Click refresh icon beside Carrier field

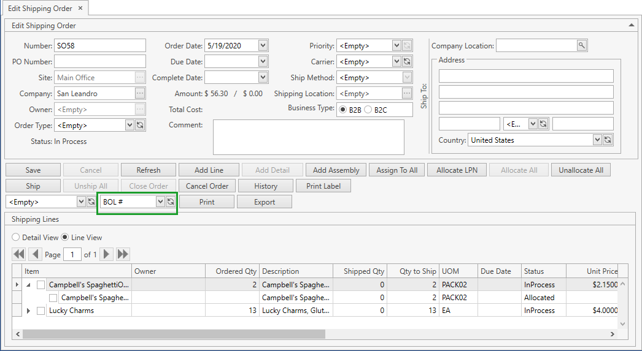coord(407,62)
